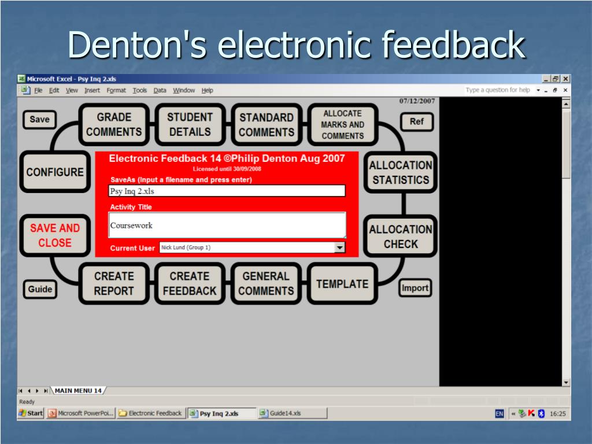
Task: Click vertical scrollbar up arrow
Action: coord(566,103)
